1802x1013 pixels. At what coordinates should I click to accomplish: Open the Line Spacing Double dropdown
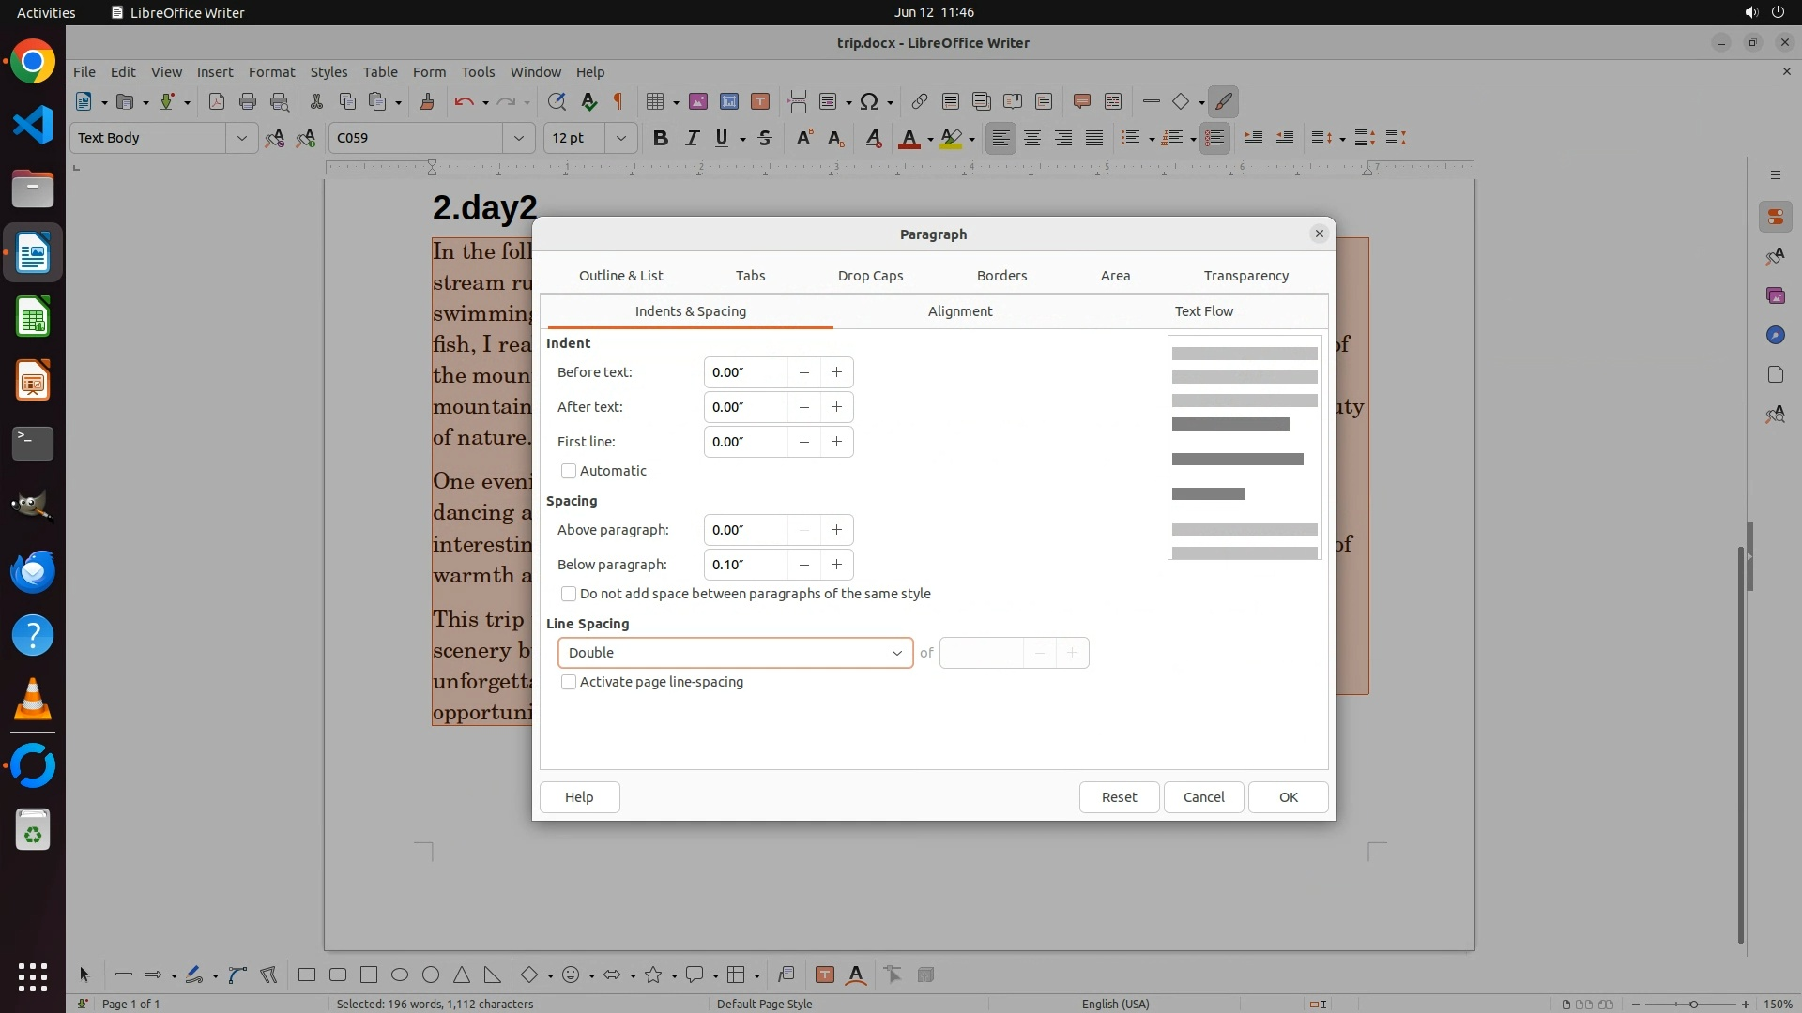735,653
